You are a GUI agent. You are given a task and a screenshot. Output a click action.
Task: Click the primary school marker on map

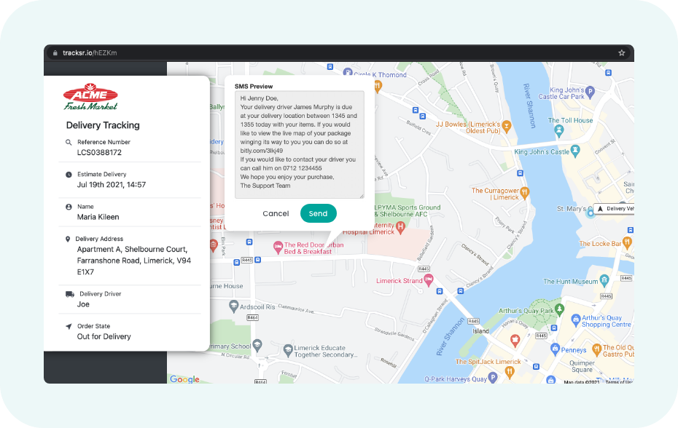coord(257,344)
